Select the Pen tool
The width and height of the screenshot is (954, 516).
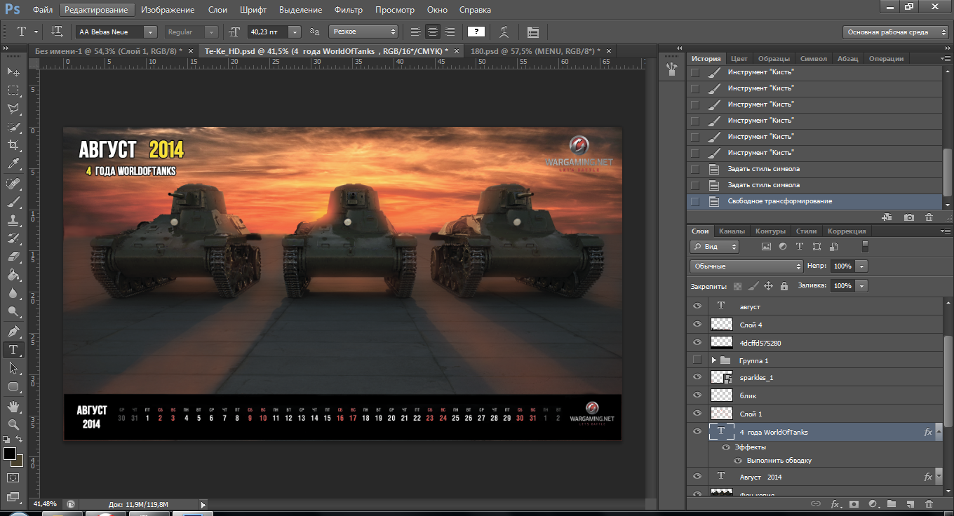(13, 331)
